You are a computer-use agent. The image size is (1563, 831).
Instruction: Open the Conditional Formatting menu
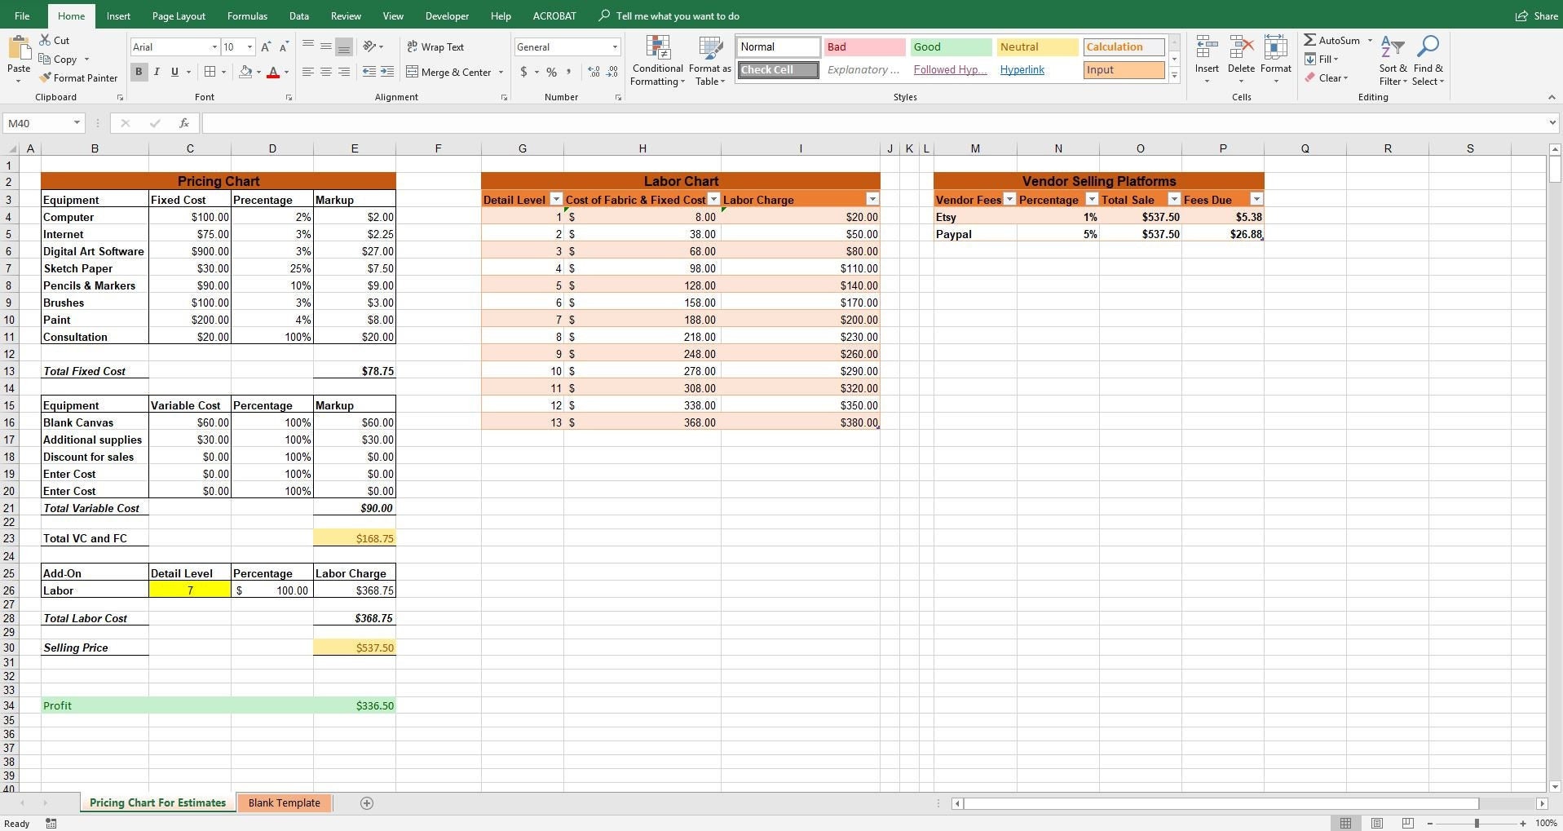tap(657, 61)
